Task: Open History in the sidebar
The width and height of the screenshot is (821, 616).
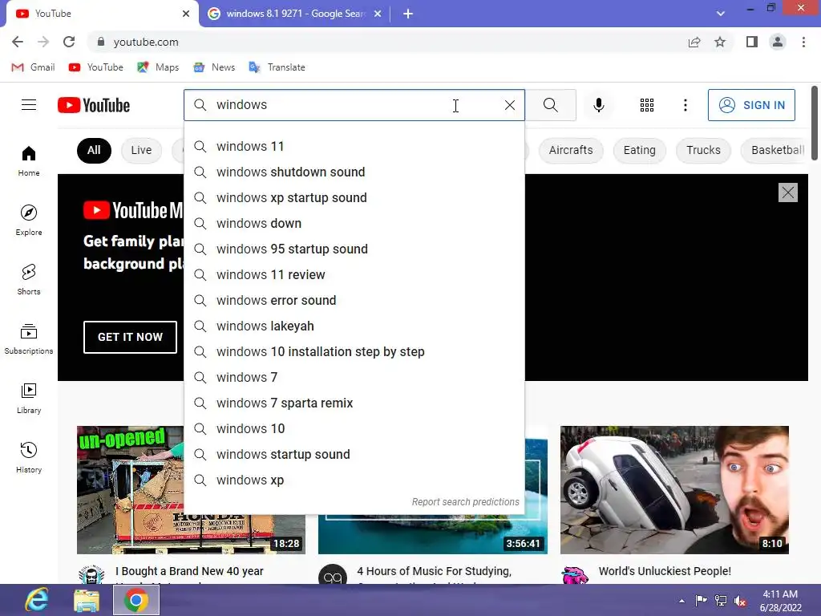Action: coord(29,457)
